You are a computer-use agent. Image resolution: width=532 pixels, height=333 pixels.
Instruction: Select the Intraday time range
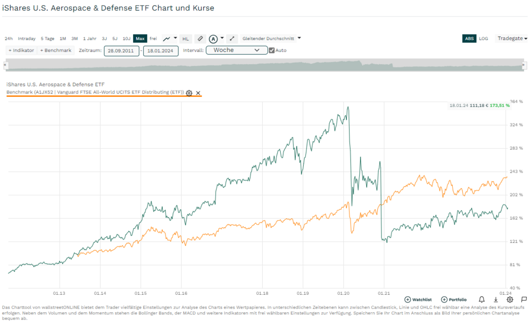pos(27,39)
